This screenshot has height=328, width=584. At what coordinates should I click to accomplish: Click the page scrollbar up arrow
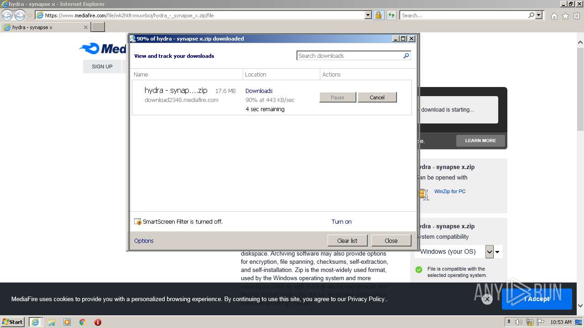pos(580,42)
